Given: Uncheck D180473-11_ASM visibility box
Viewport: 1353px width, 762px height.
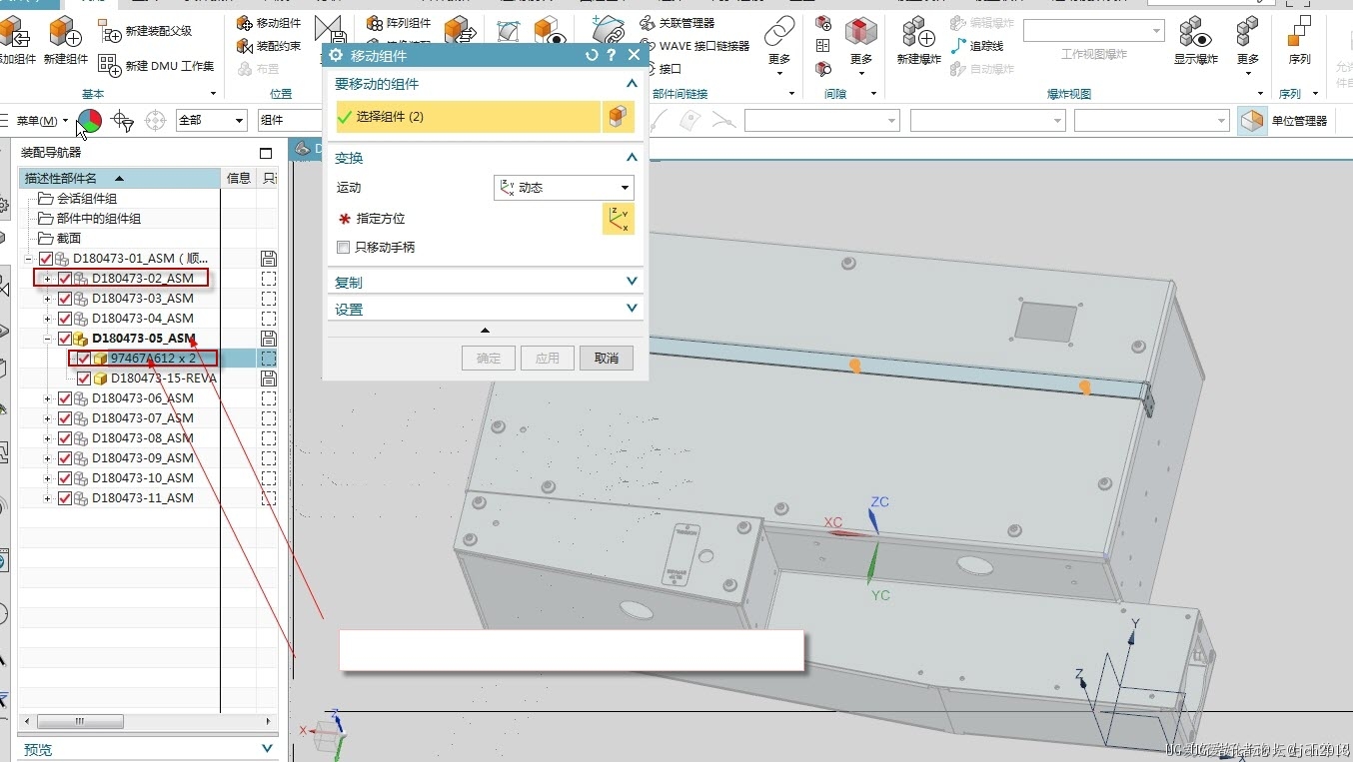Looking at the screenshot, I should click(x=65, y=498).
